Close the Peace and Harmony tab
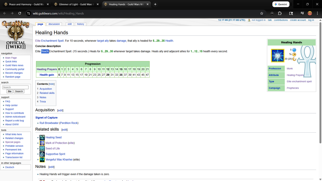 click(48, 4)
